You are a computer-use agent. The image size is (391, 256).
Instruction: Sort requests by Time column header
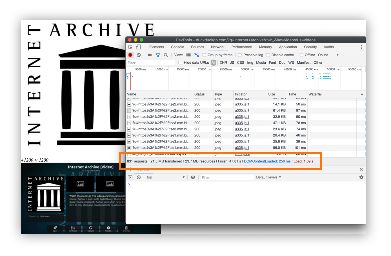coord(297,94)
